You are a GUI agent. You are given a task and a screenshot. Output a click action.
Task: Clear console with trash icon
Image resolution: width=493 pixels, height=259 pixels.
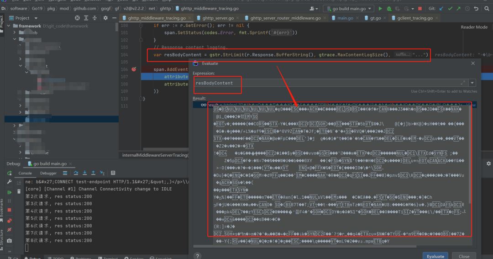tap(19, 191)
